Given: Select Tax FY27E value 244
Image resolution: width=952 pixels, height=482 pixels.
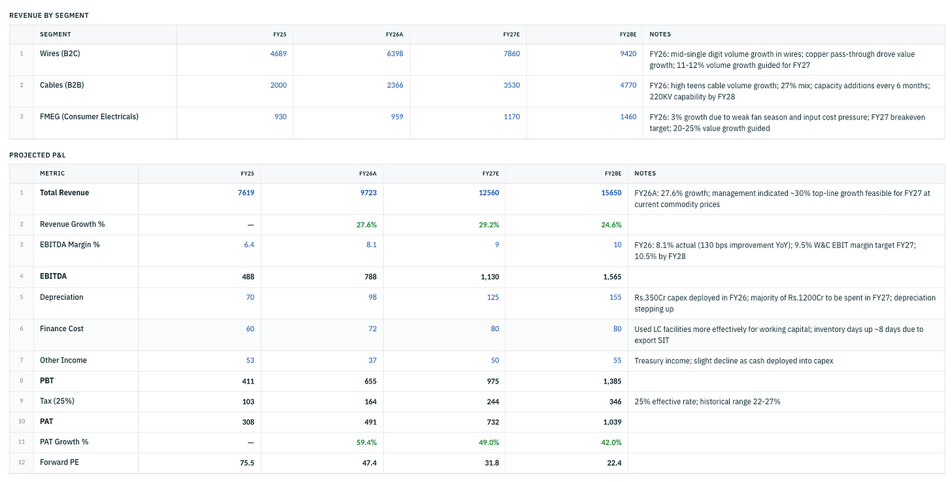Looking at the screenshot, I should point(493,401).
